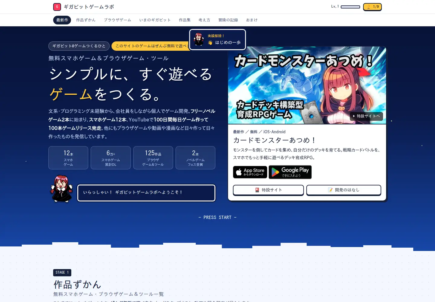Click the Apple logo on App Store badge
This screenshot has height=302, width=435.
(x=239, y=172)
